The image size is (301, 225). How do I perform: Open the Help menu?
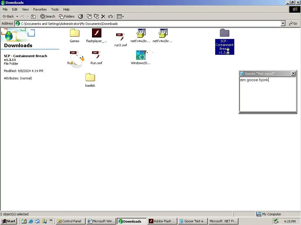coord(66,9)
